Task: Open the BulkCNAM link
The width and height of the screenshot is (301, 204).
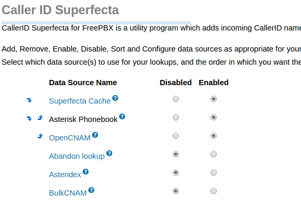Action: coord(68,193)
